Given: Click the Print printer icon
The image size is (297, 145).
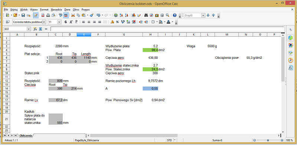Looking at the screenshot, I should click(x=48, y=15).
